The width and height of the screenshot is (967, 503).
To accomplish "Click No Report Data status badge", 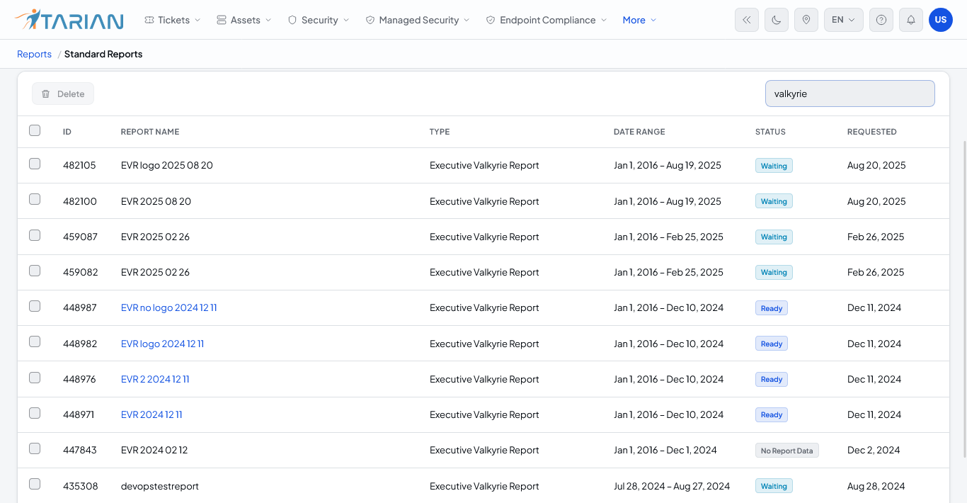I will click(x=787, y=451).
